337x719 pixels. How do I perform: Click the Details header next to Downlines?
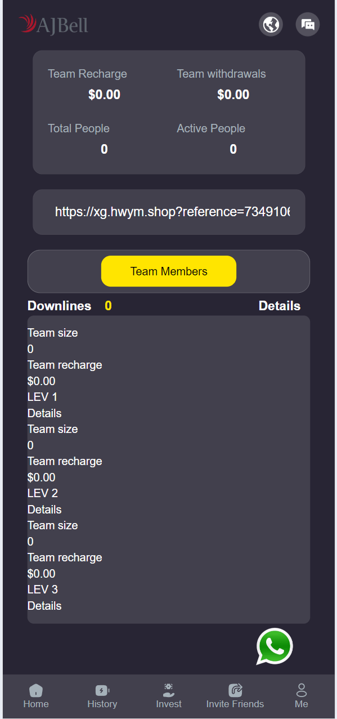[280, 306]
